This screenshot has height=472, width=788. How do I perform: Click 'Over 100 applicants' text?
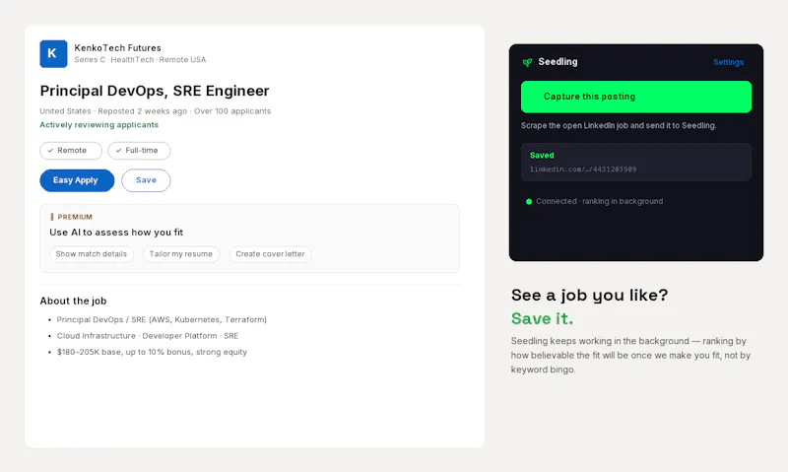[232, 111]
